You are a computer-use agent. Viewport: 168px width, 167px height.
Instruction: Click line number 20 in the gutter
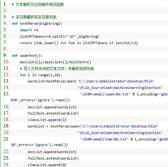(6, 132)
